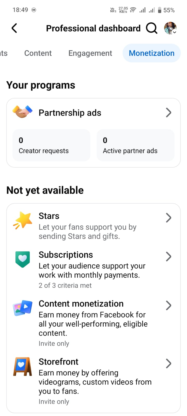Image resolution: width=187 pixels, height=416 pixels.
Task: Tap the Professional dashboard page title
Action: pos(93,28)
